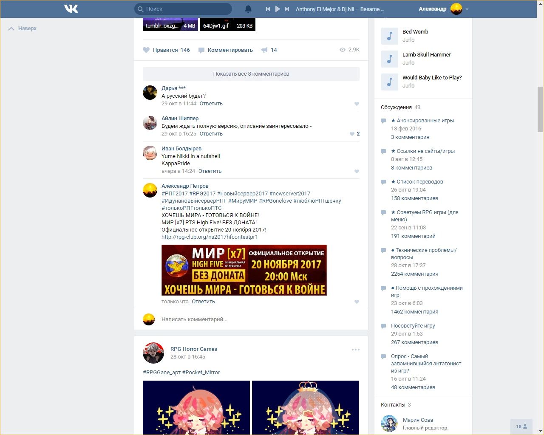Viewport: 544px width, 435px height.
Task: Open the notifications bell
Action: [x=248, y=9]
